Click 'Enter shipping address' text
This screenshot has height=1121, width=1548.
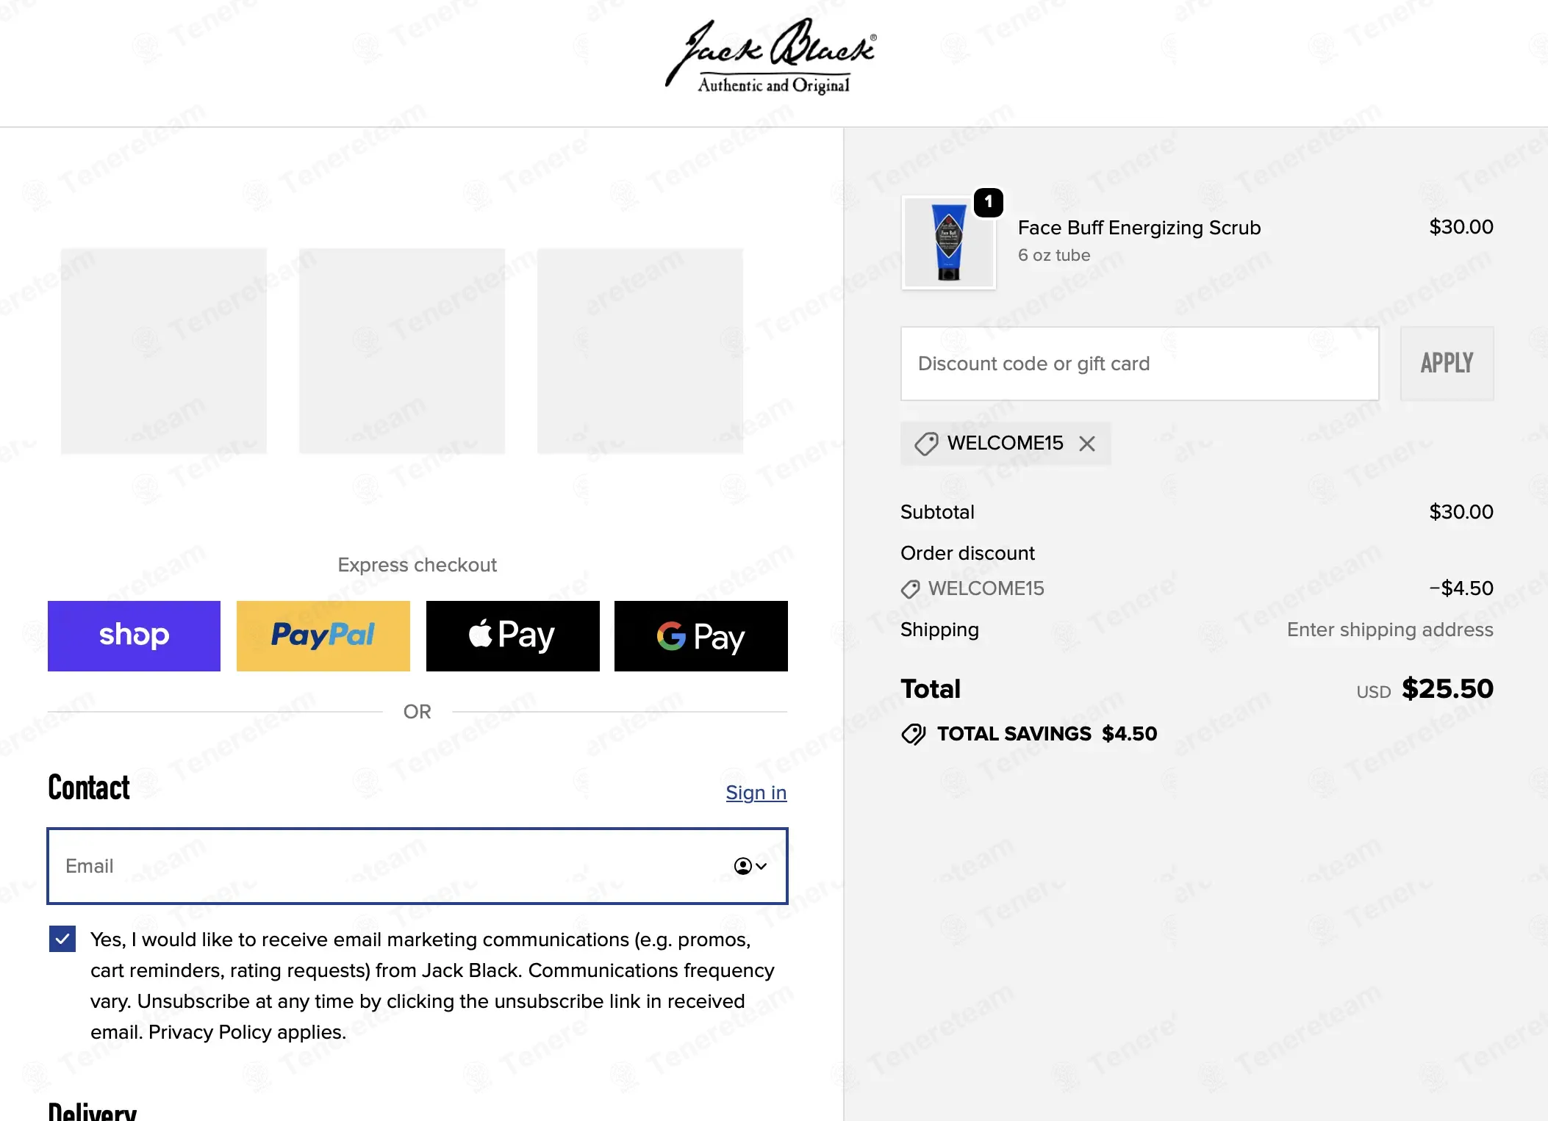[1390, 630]
